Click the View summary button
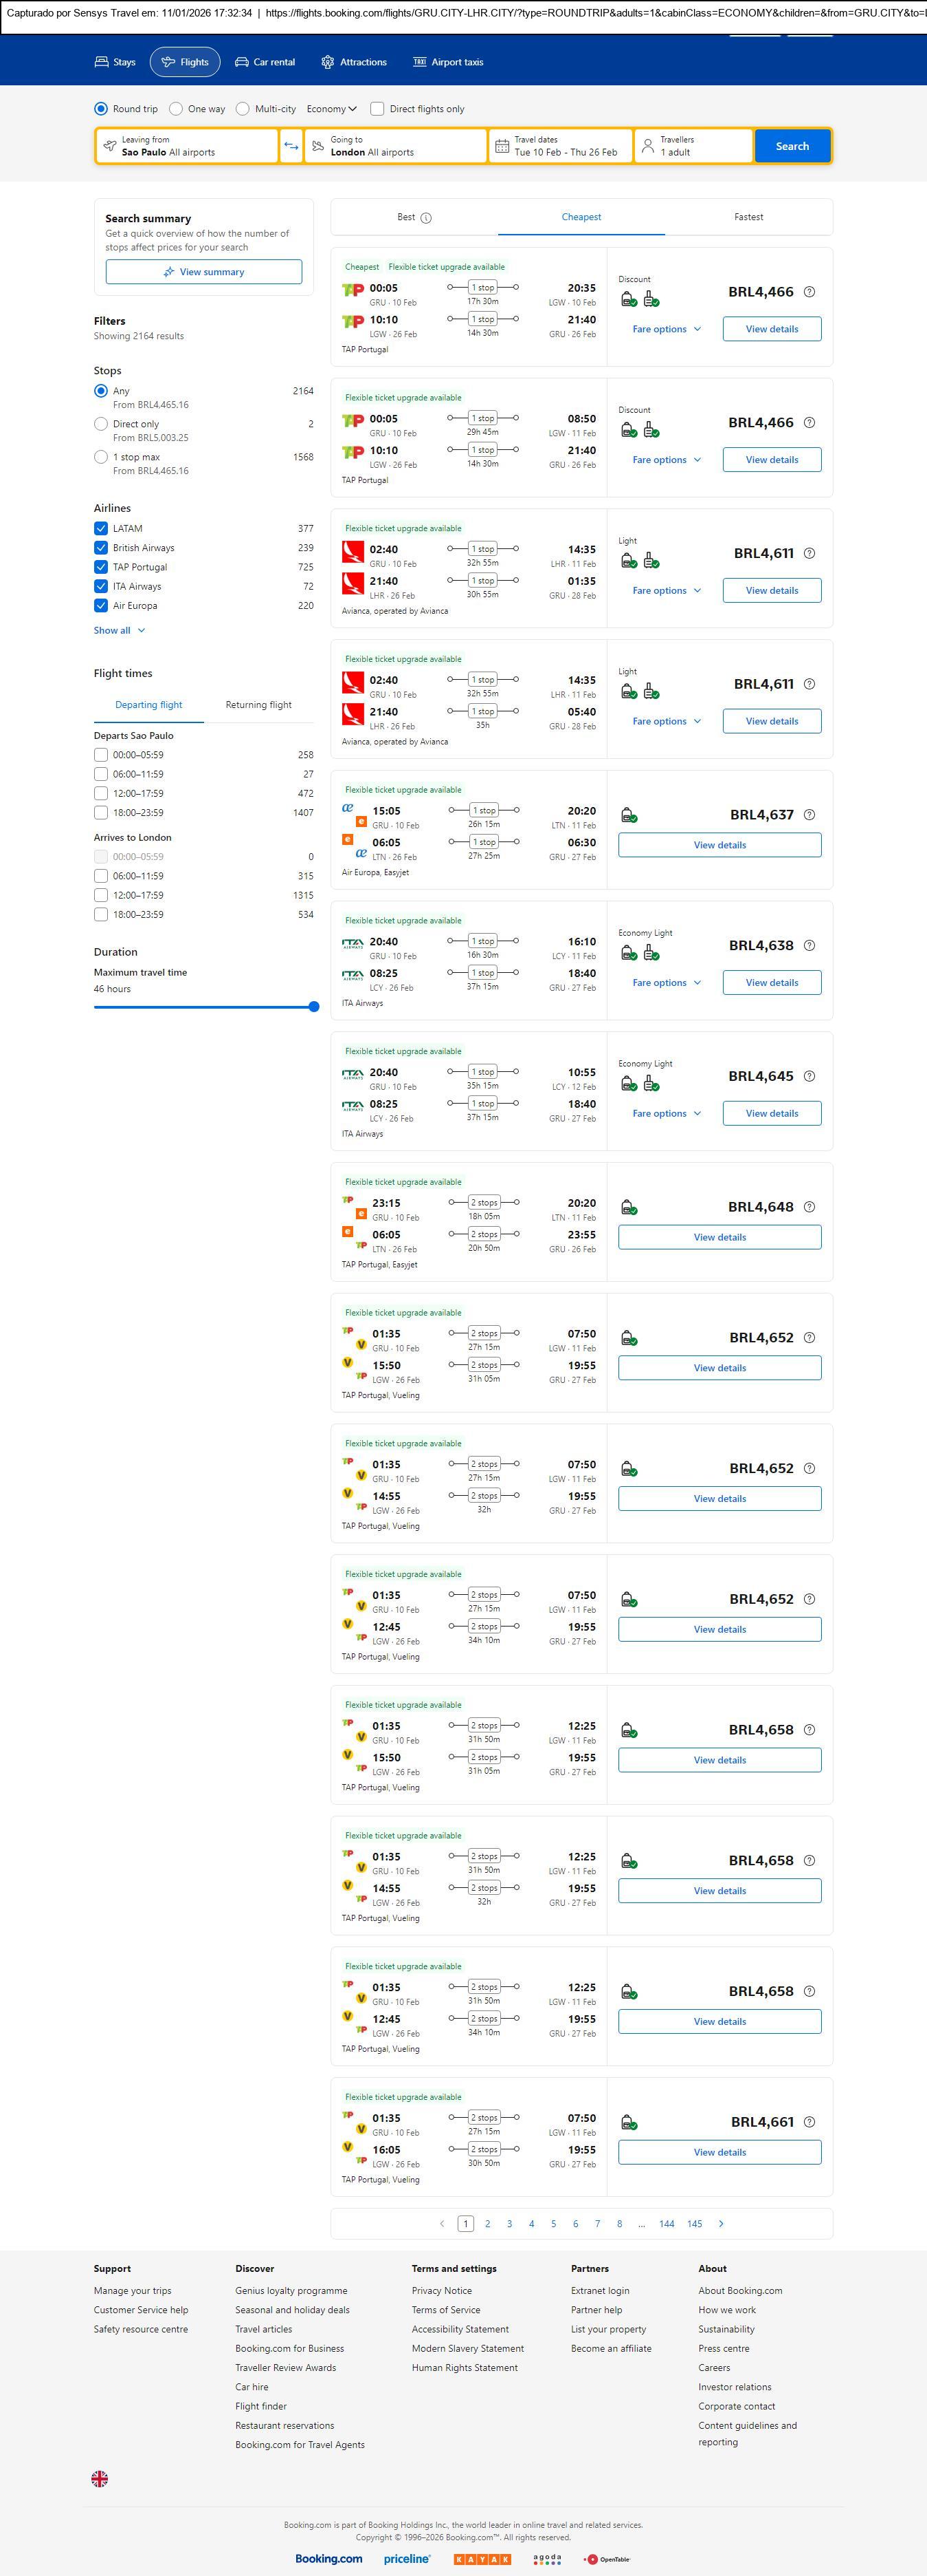 [204, 272]
